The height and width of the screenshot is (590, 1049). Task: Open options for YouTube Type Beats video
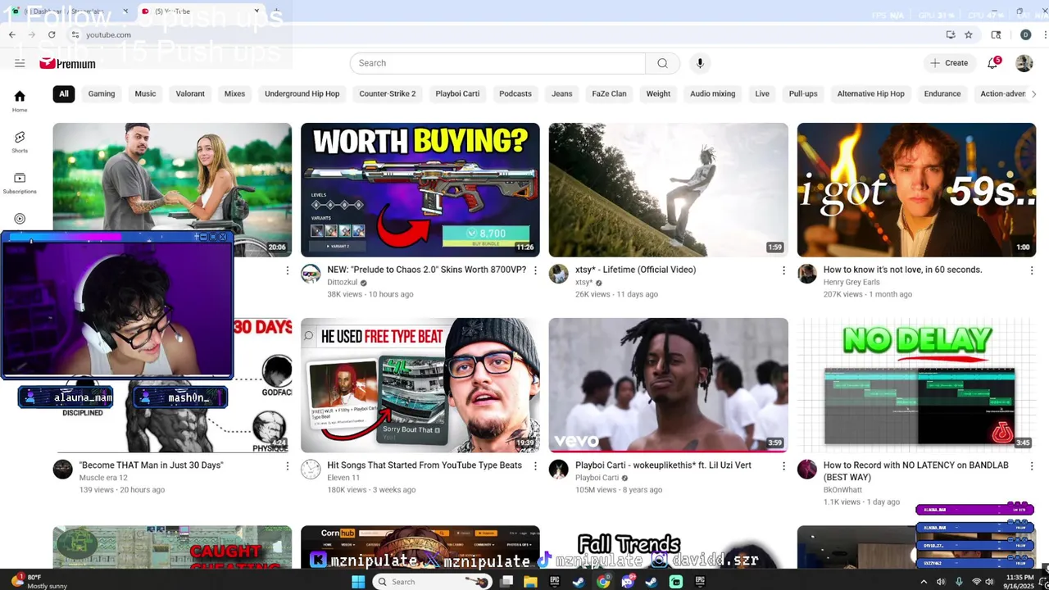coord(535,465)
